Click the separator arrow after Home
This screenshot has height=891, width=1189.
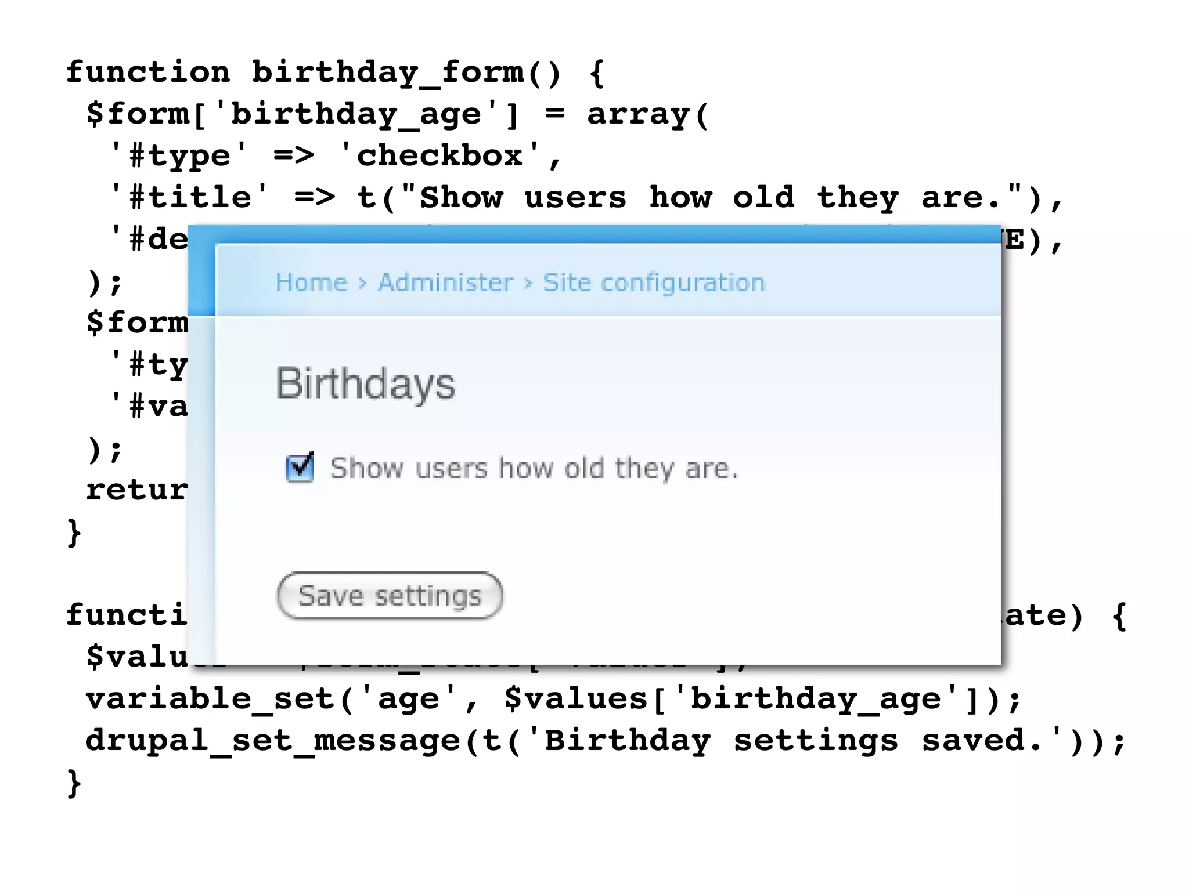pyautogui.click(x=363, y=284)
